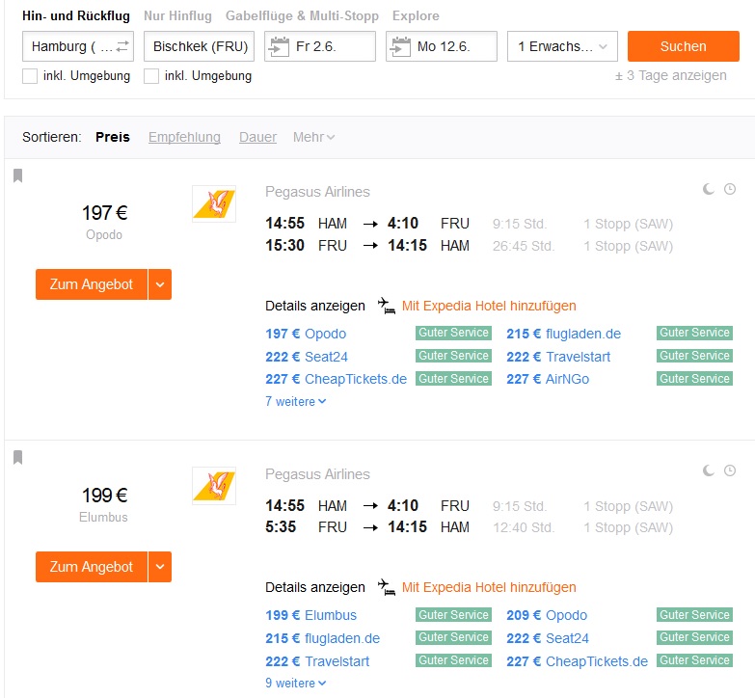Open the 209 € Opodo offer
Image resolution: width=755 pixels, height=698 pixels.
point(547,615)
